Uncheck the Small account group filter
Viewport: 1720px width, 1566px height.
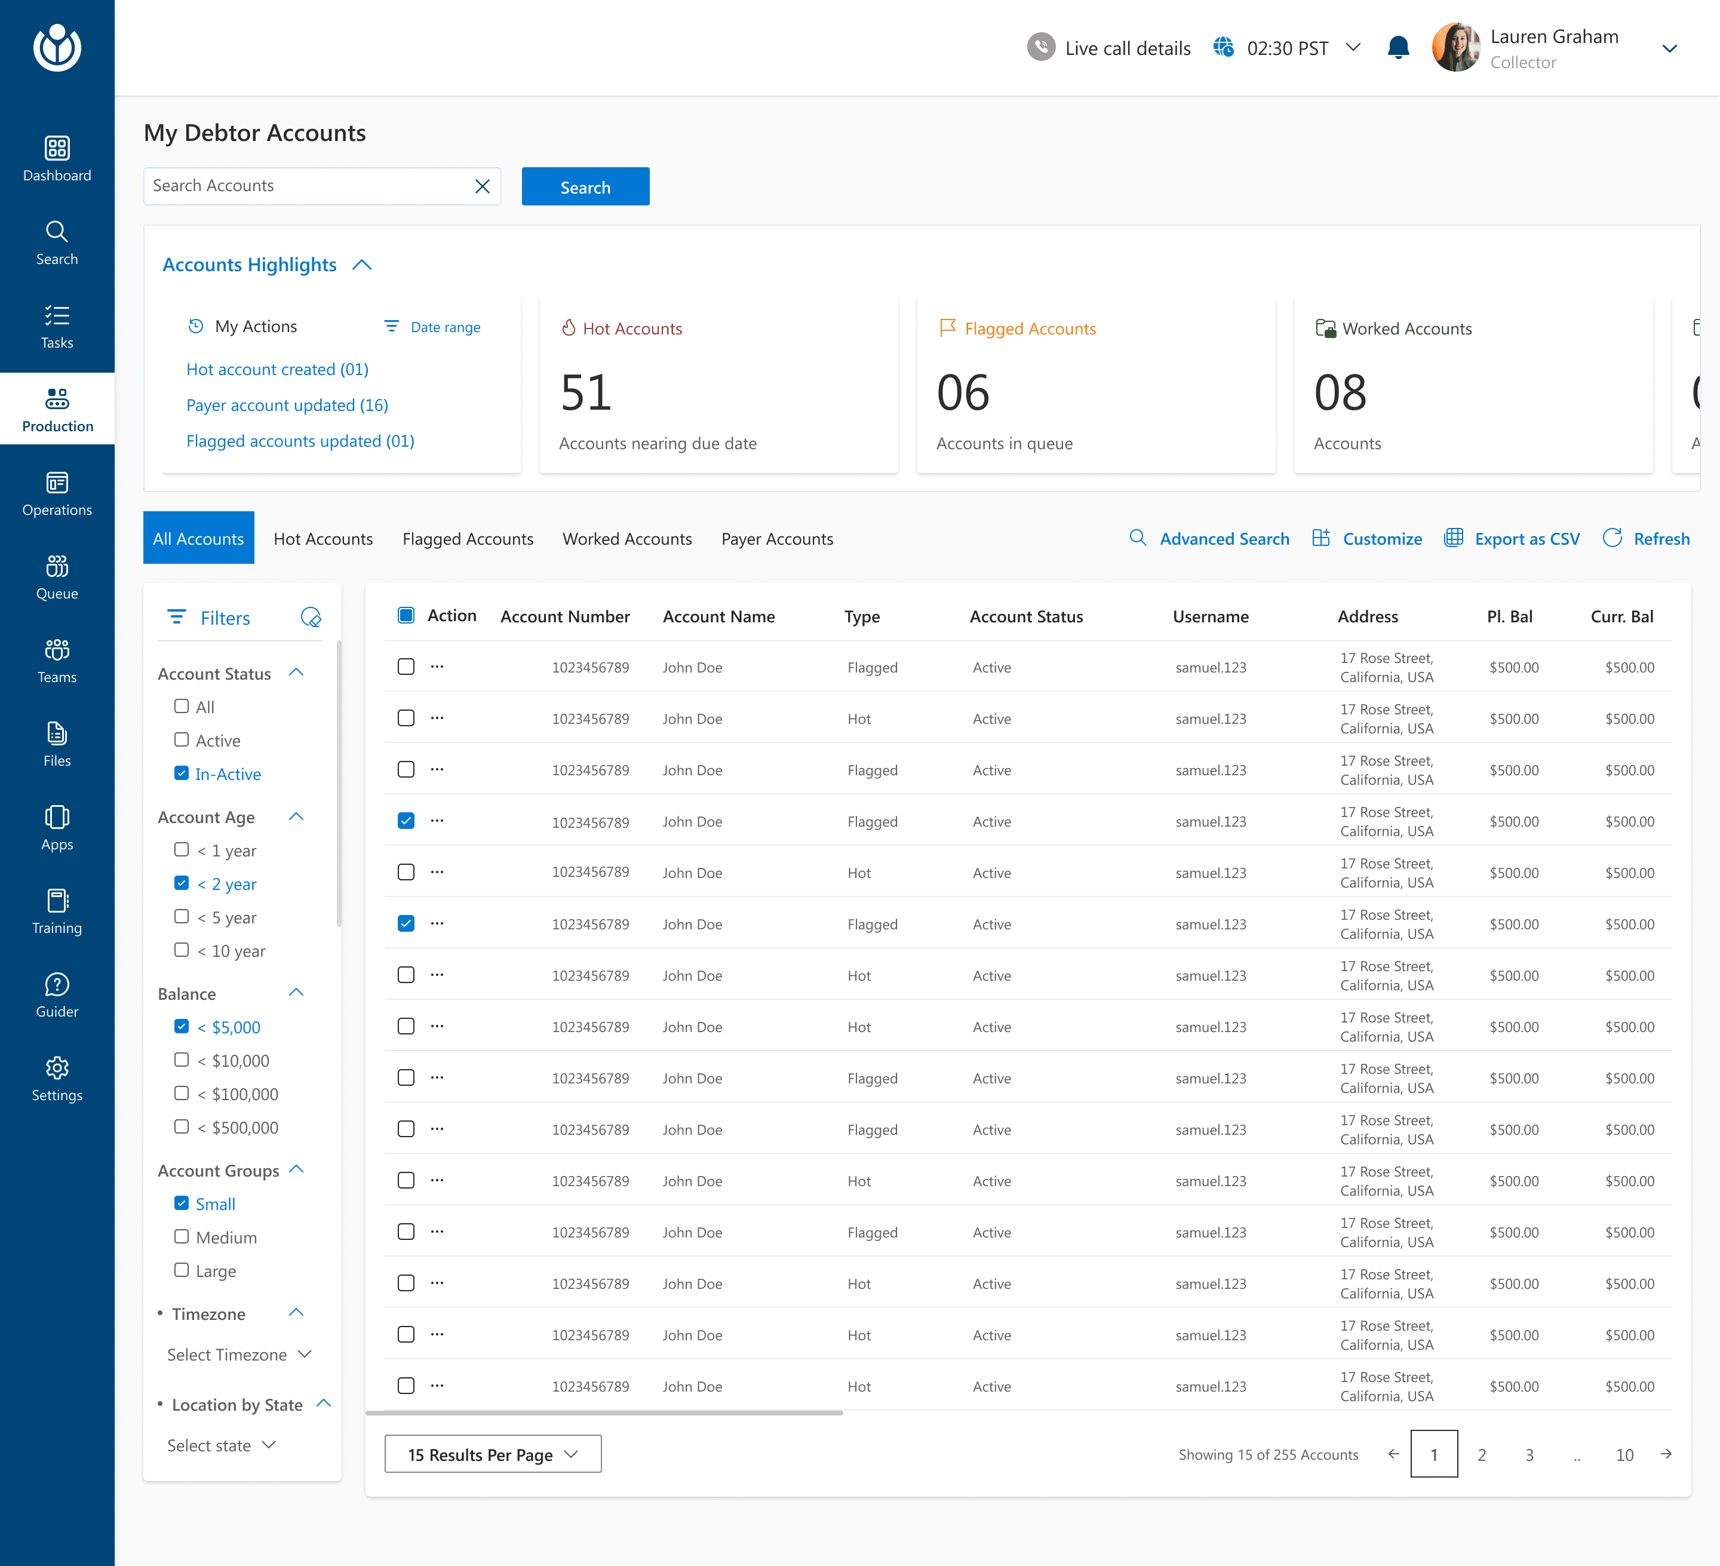click(x=182, y=1203)
